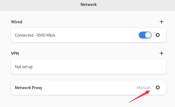Click the Network Proxy label text

[x=29, y=88]
